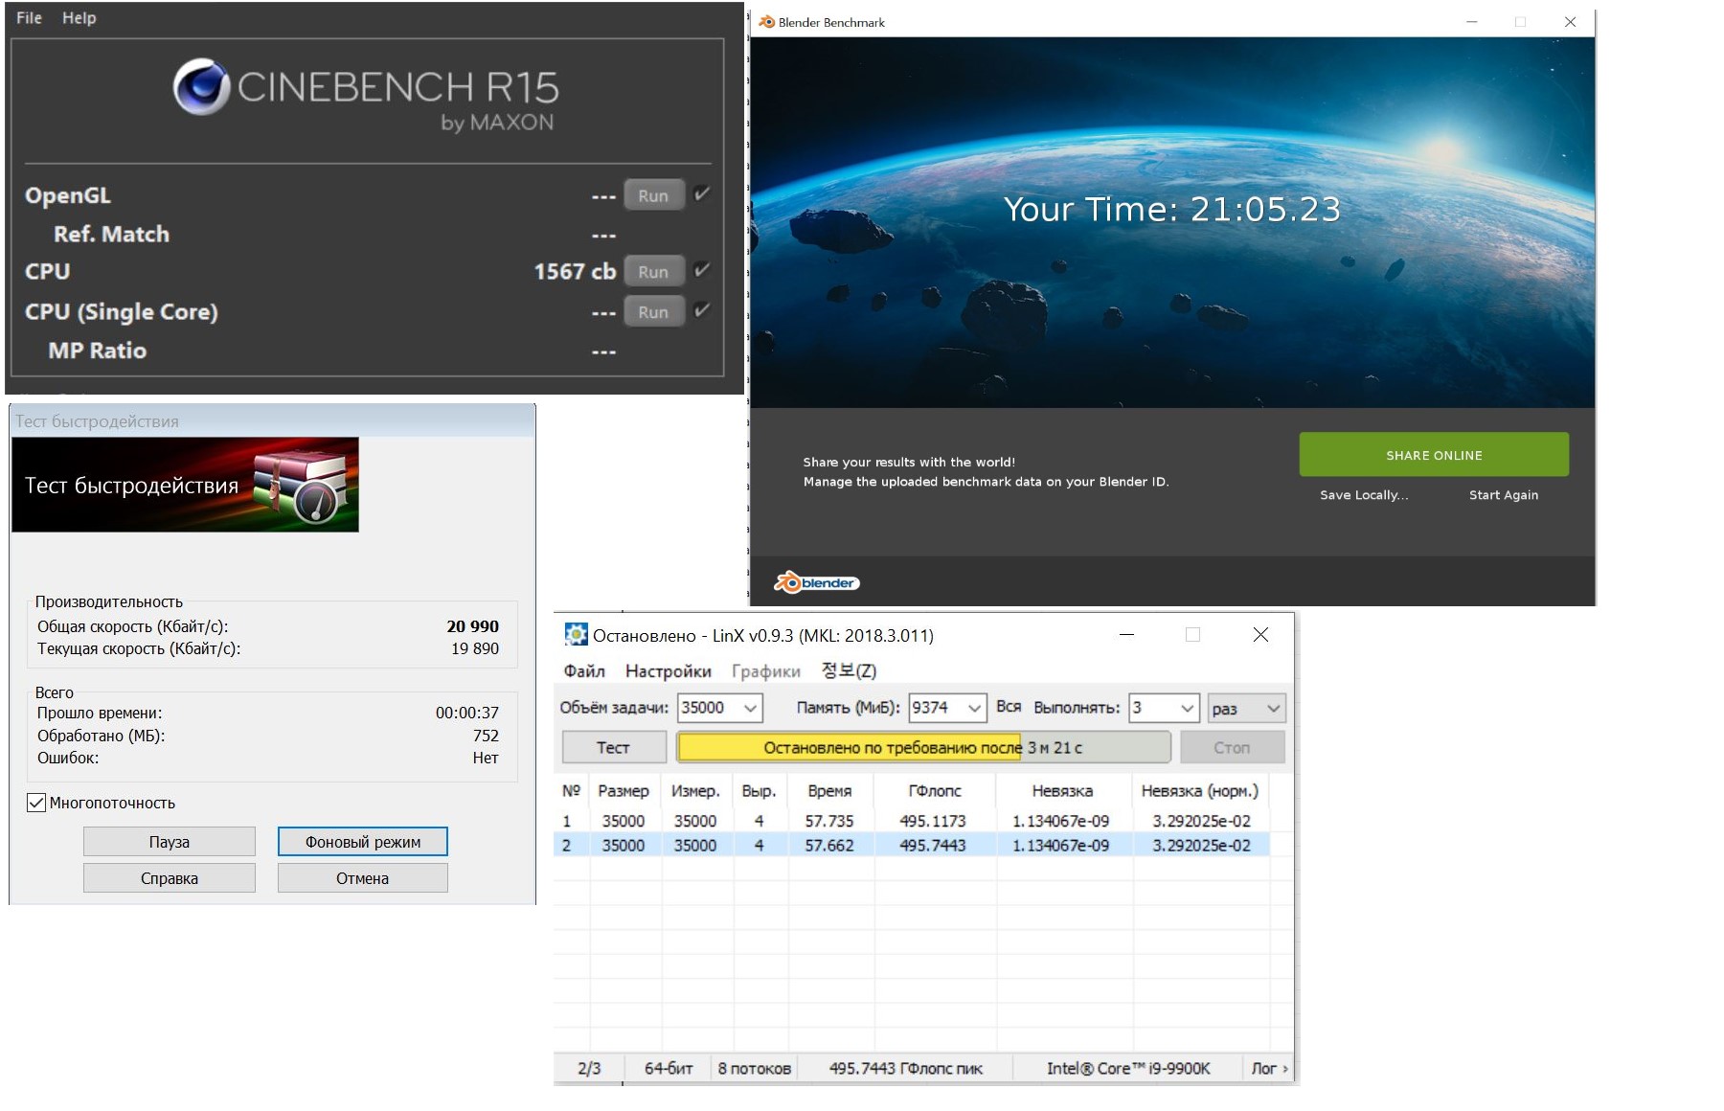This screenshot has width=1724, height=1111.
Task: Click the 1567 cb CPU score
Action: pyautogui.click(x=575, y=271)
